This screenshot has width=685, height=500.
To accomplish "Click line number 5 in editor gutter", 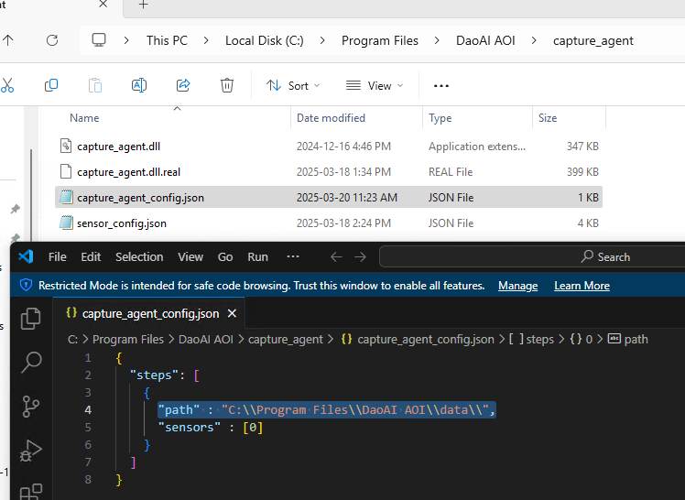I will point(88,427).
